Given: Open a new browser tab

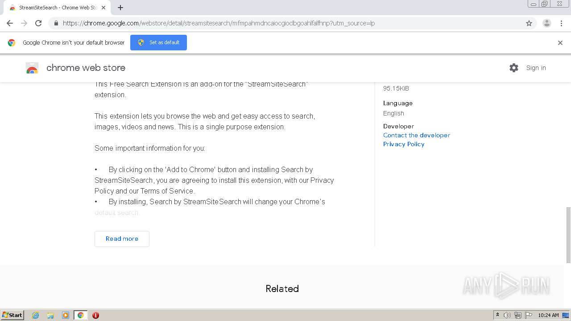Looking at the screenshot, I should pos(120,8).
